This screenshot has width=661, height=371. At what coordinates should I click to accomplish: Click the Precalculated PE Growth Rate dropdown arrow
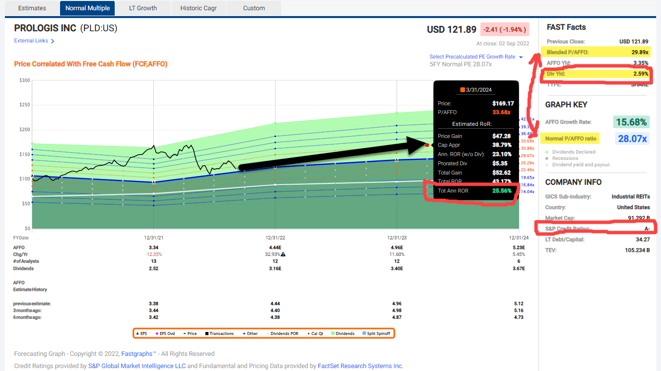tap(520, 57)
